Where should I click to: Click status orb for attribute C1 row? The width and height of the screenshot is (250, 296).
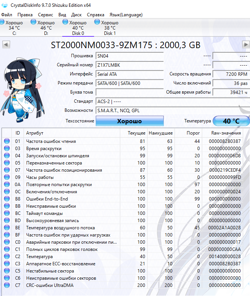click(7, 249)
